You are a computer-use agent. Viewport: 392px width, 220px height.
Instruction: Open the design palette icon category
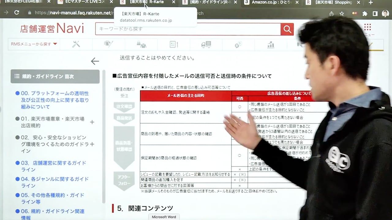point(108,44)
